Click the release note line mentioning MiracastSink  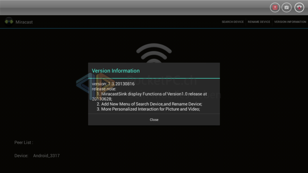pos(149,96)
